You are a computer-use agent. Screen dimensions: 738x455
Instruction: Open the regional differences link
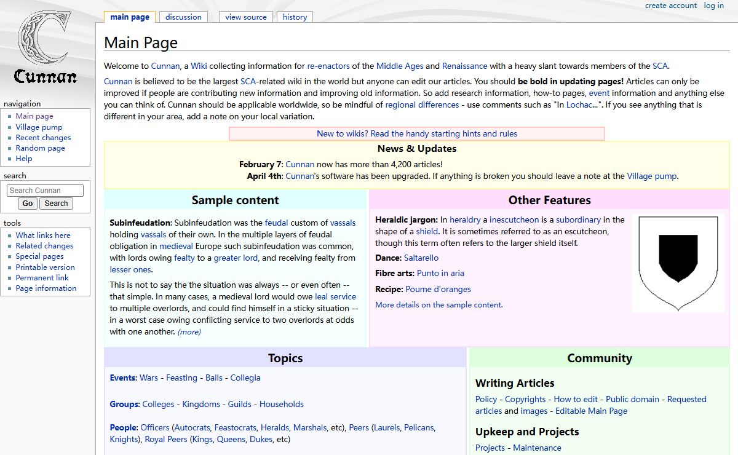(422, 105)
